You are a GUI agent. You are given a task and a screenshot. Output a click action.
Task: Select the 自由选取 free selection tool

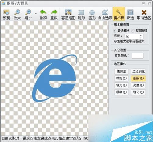(105, 14)
